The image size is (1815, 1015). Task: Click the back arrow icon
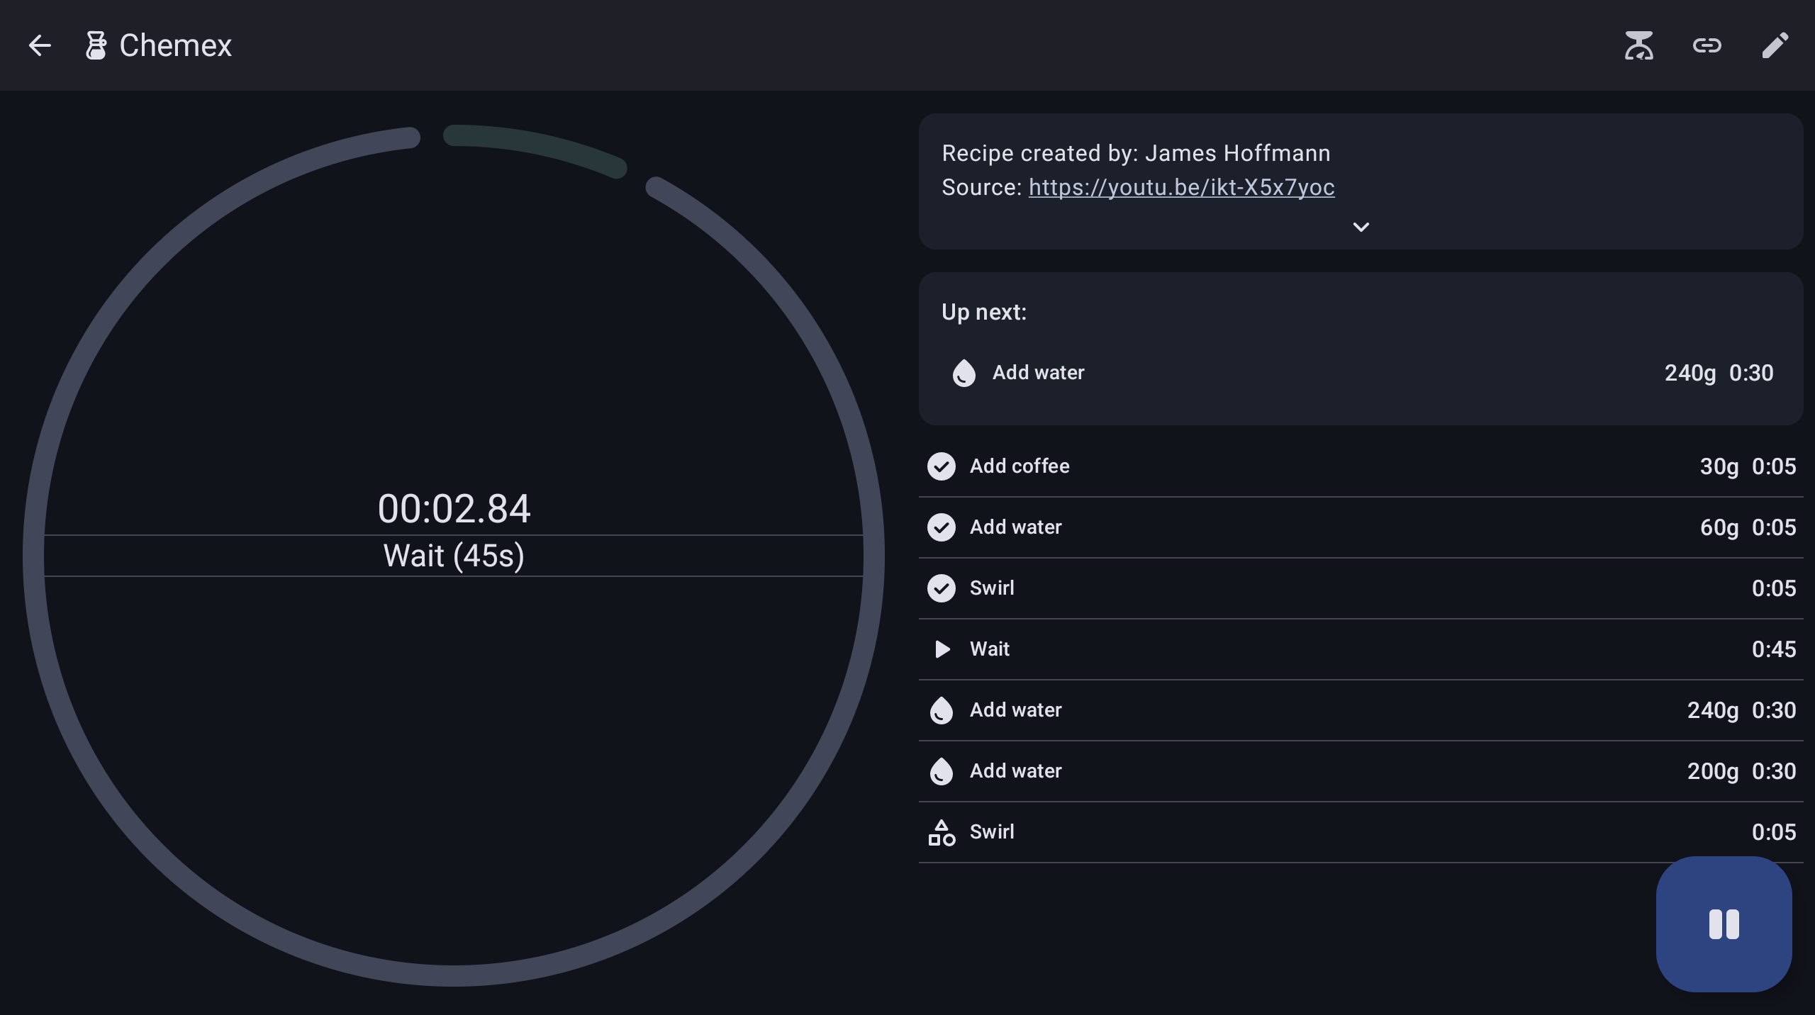(40, 45)
